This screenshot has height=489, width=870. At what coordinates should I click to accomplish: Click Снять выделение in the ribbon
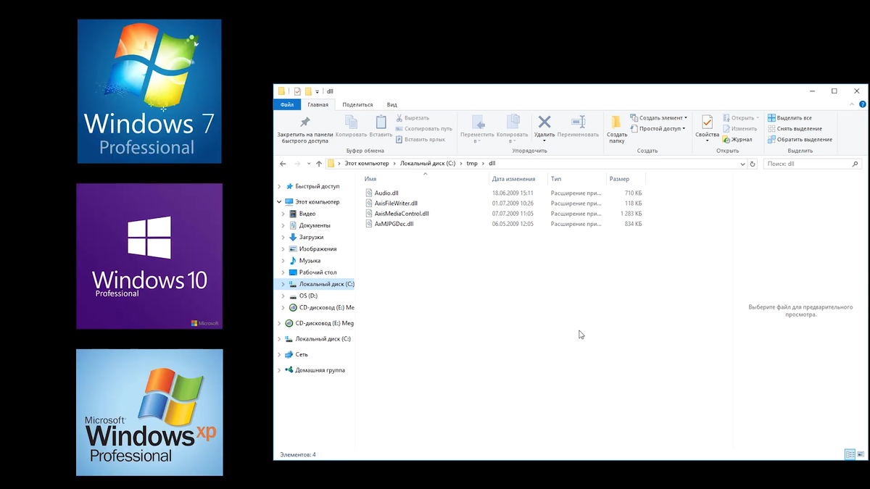[795, 128]
